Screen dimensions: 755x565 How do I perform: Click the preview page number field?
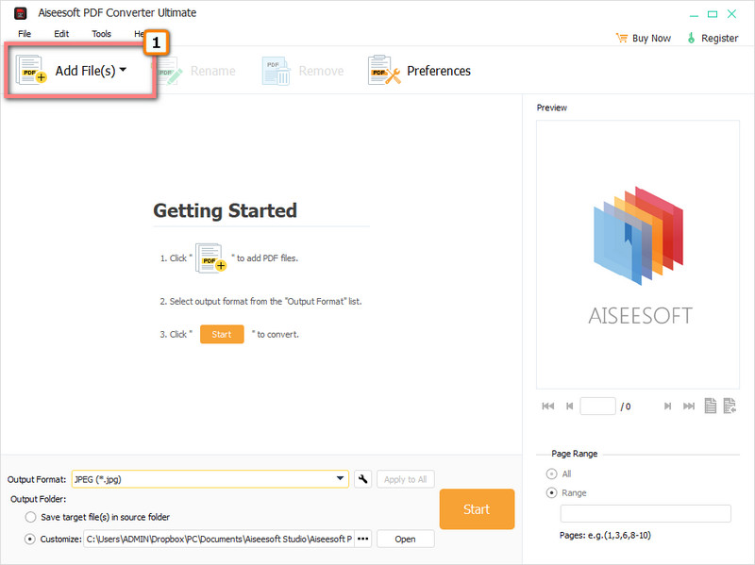[x=597, y=407]
